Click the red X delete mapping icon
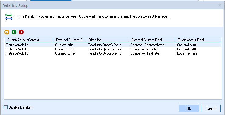 21,32
